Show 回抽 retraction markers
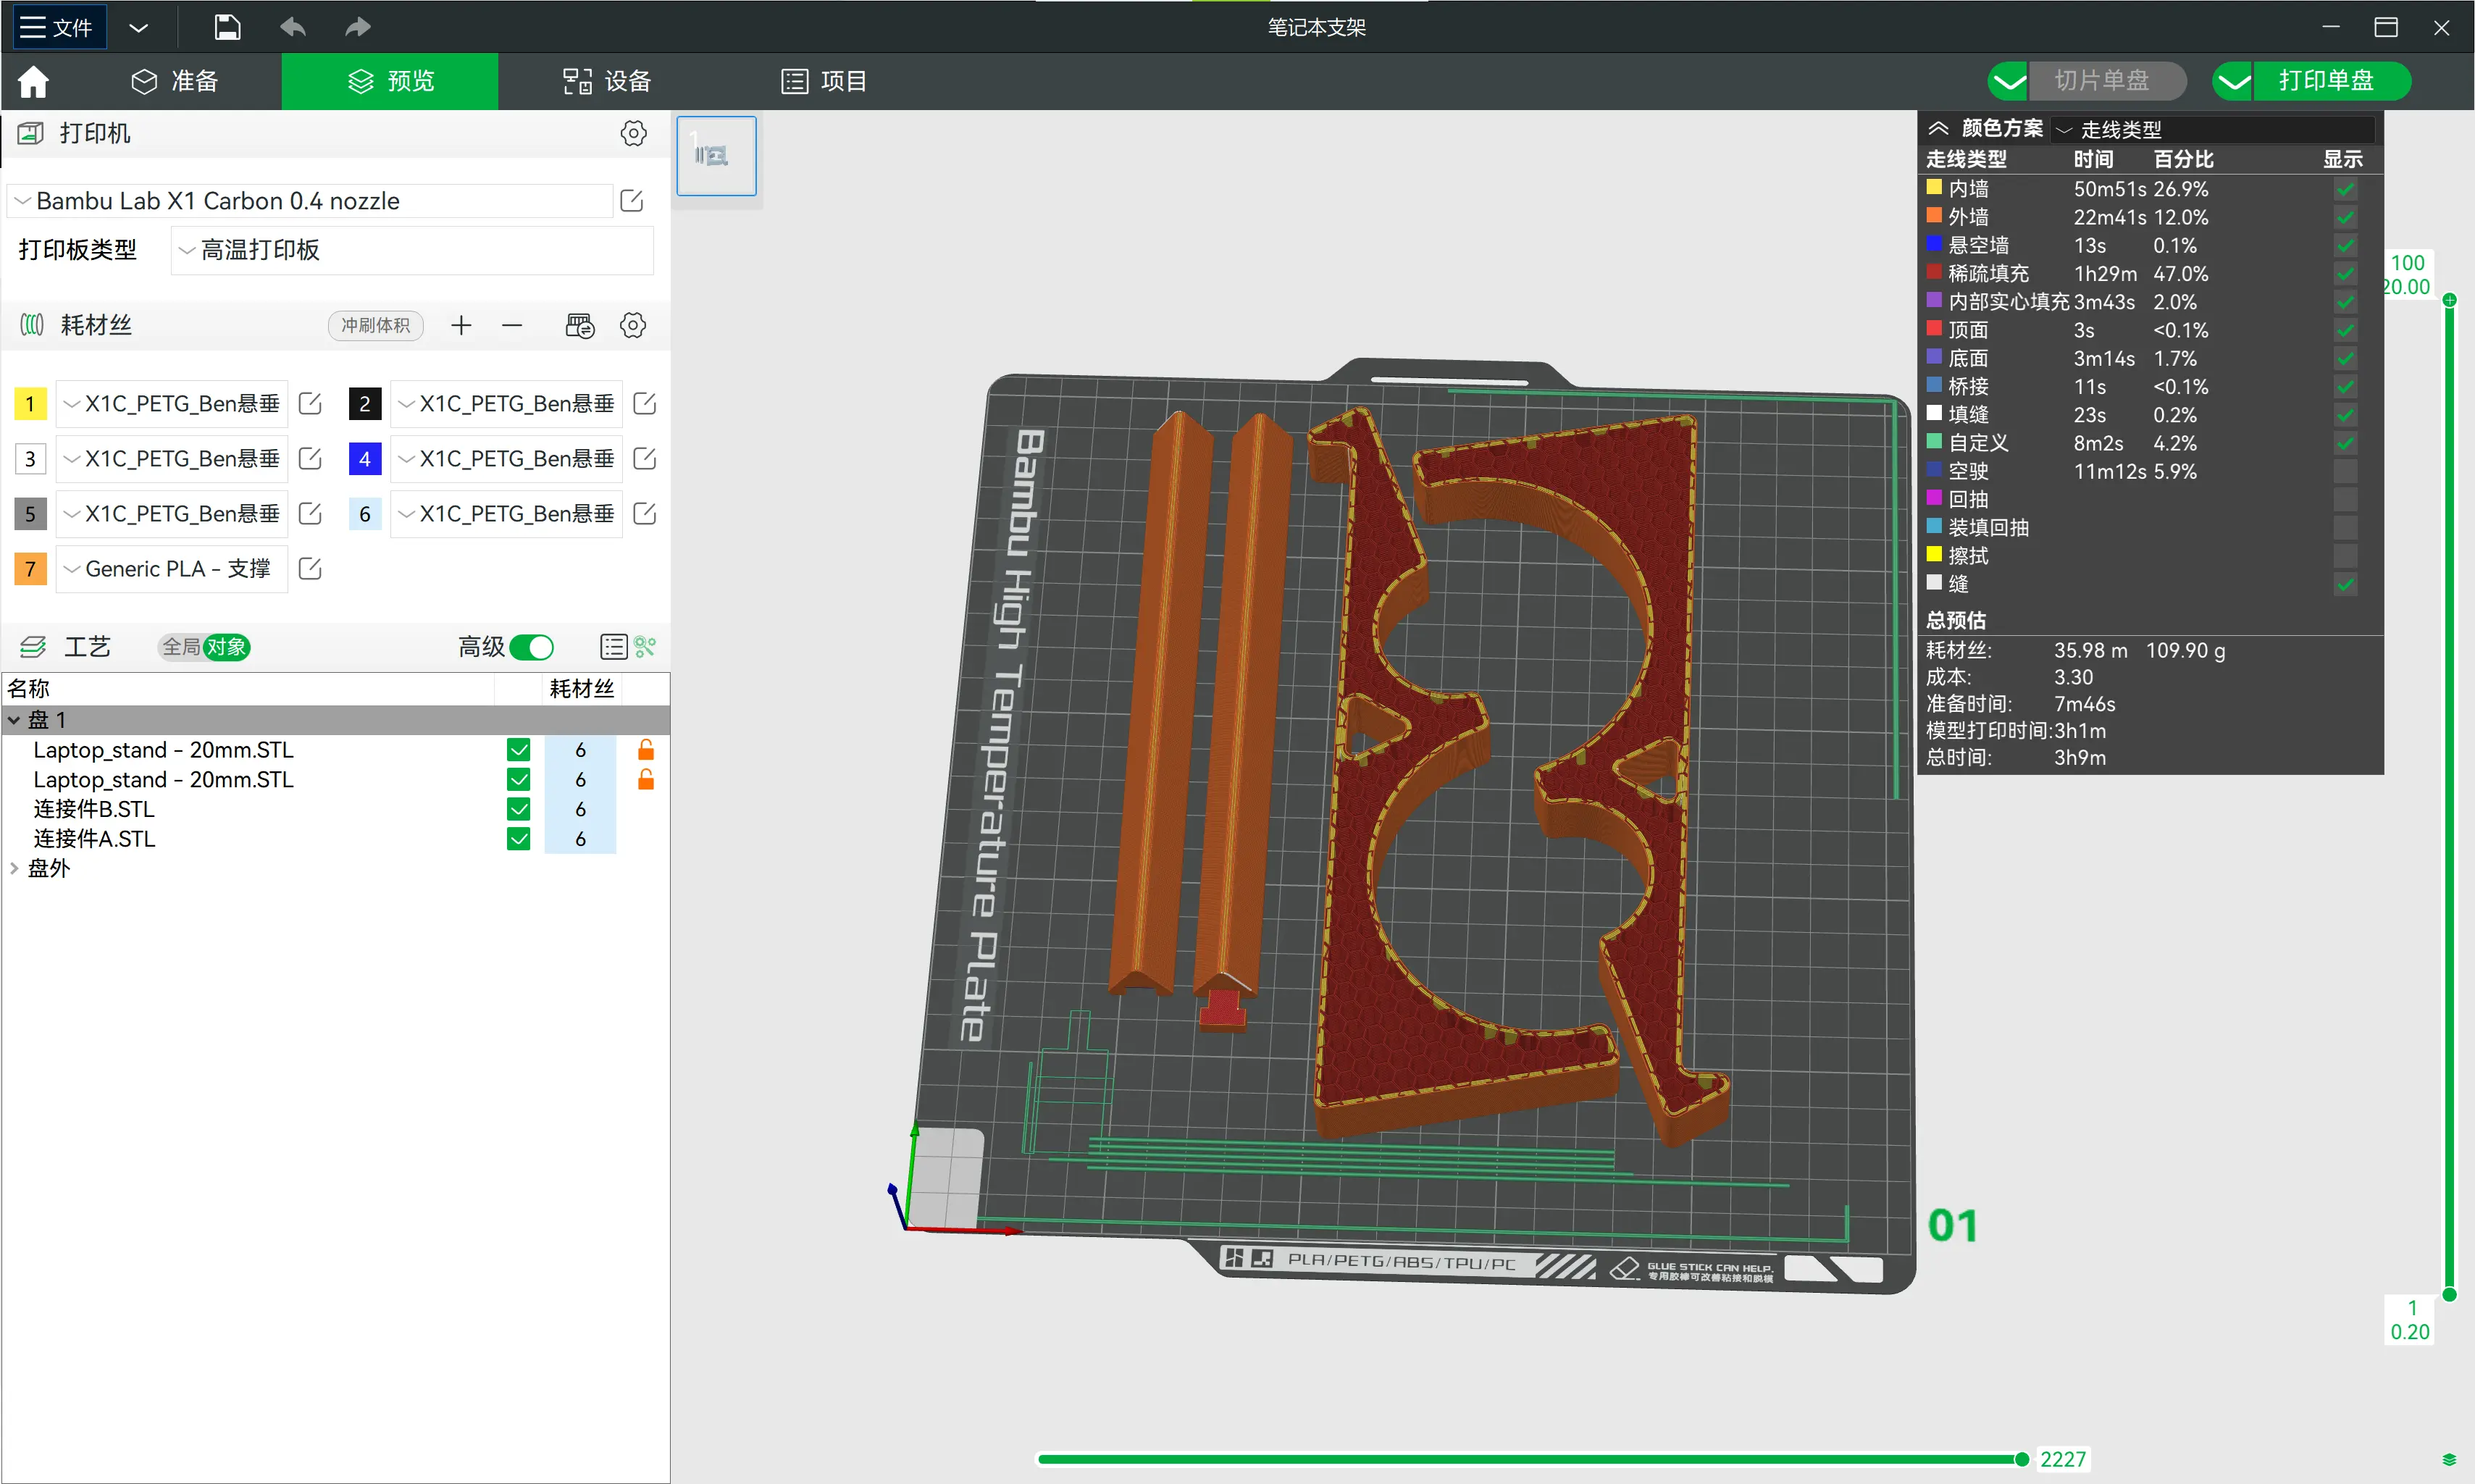Image resolution: width=2475 pixels, height=1484 pixels. point(2345,499)
